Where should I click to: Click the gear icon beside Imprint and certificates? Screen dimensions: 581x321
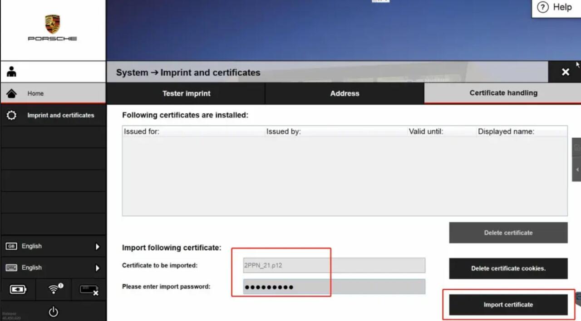[x=12, y=115]
